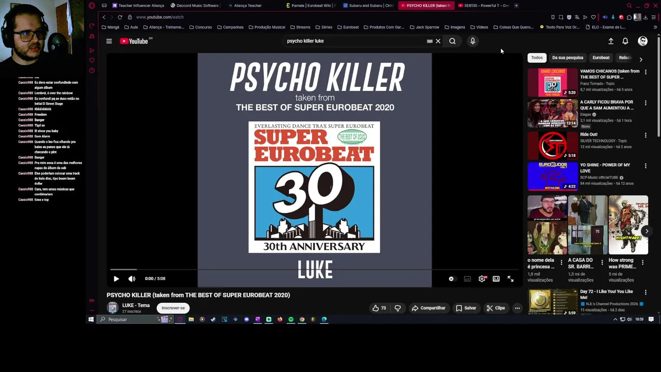
Task: Toggle subtitles captions button
Action: 467,279
